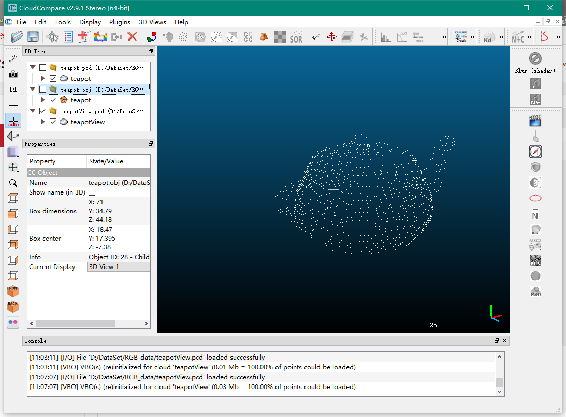Click the Properties horizontal scrollbar right arrow
Image resolution: width=566 pixels, height=417 pixels.
point(146,323)
